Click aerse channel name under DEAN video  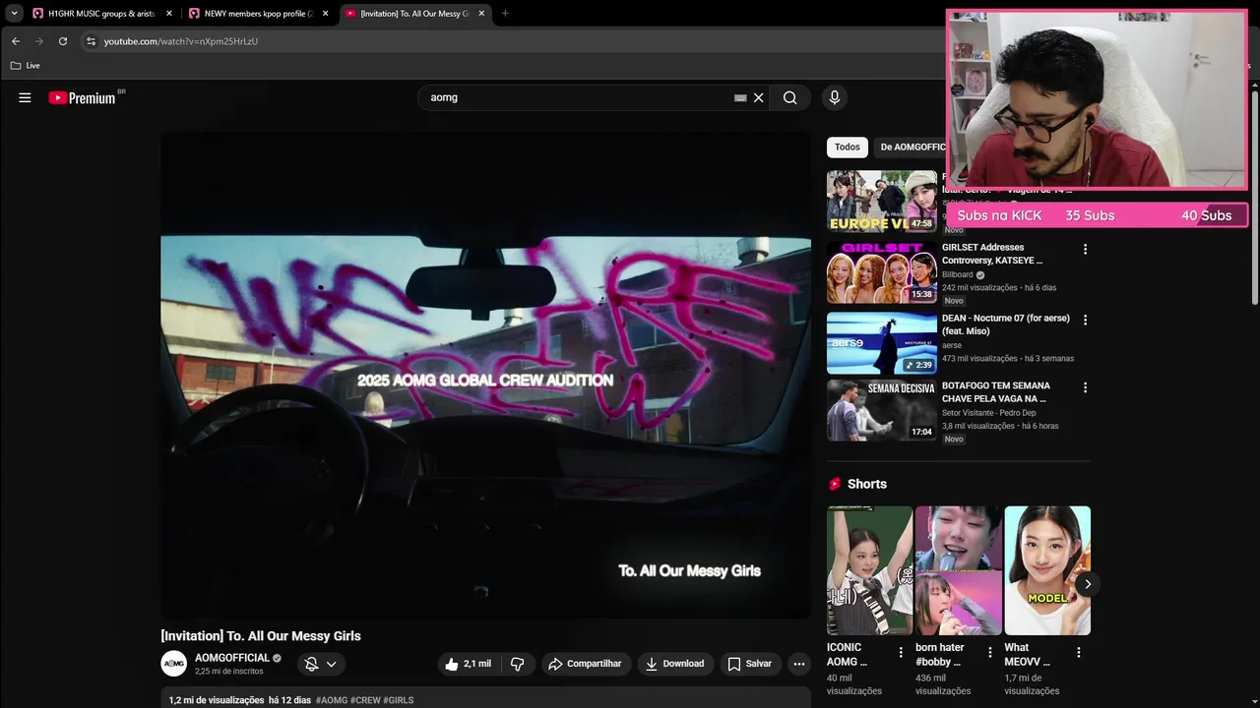[952, 346]
